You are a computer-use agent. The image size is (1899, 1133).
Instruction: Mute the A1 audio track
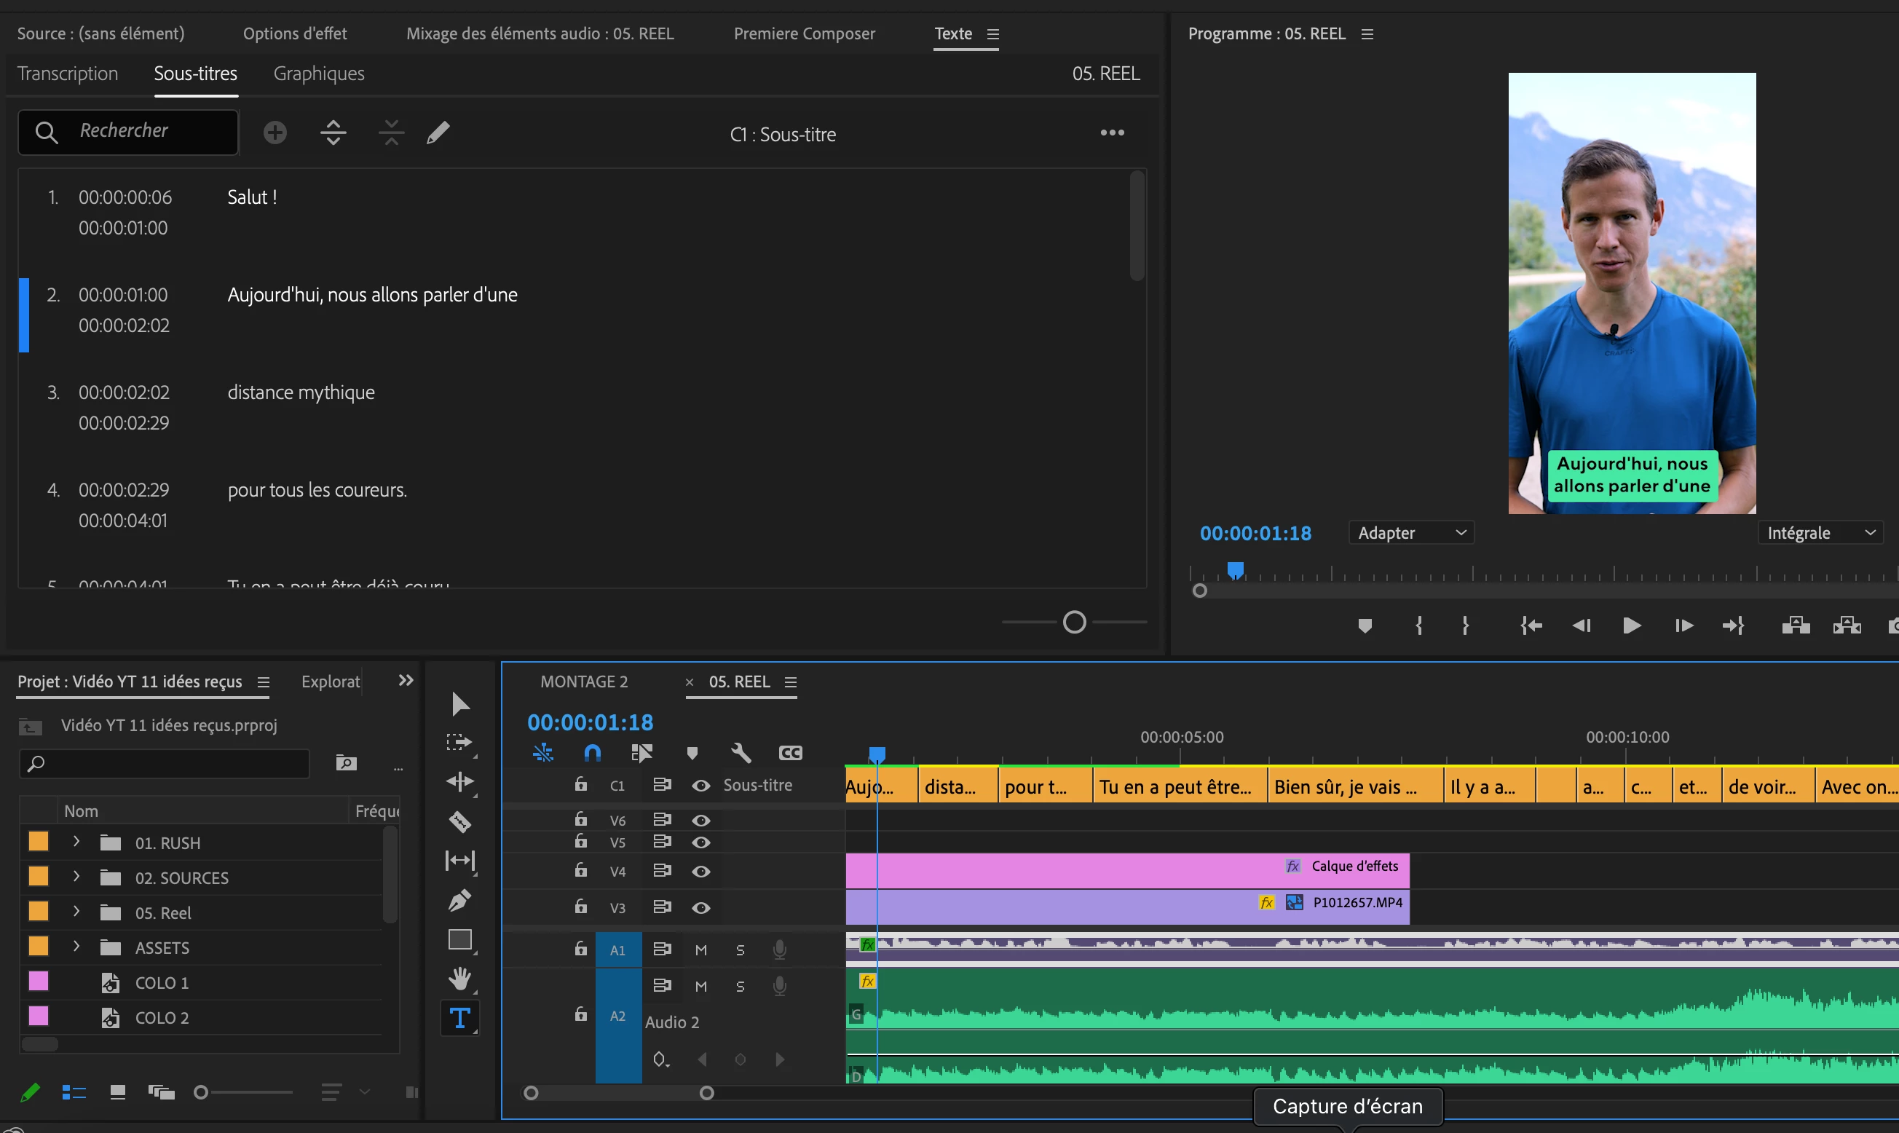tap(700, 950)
